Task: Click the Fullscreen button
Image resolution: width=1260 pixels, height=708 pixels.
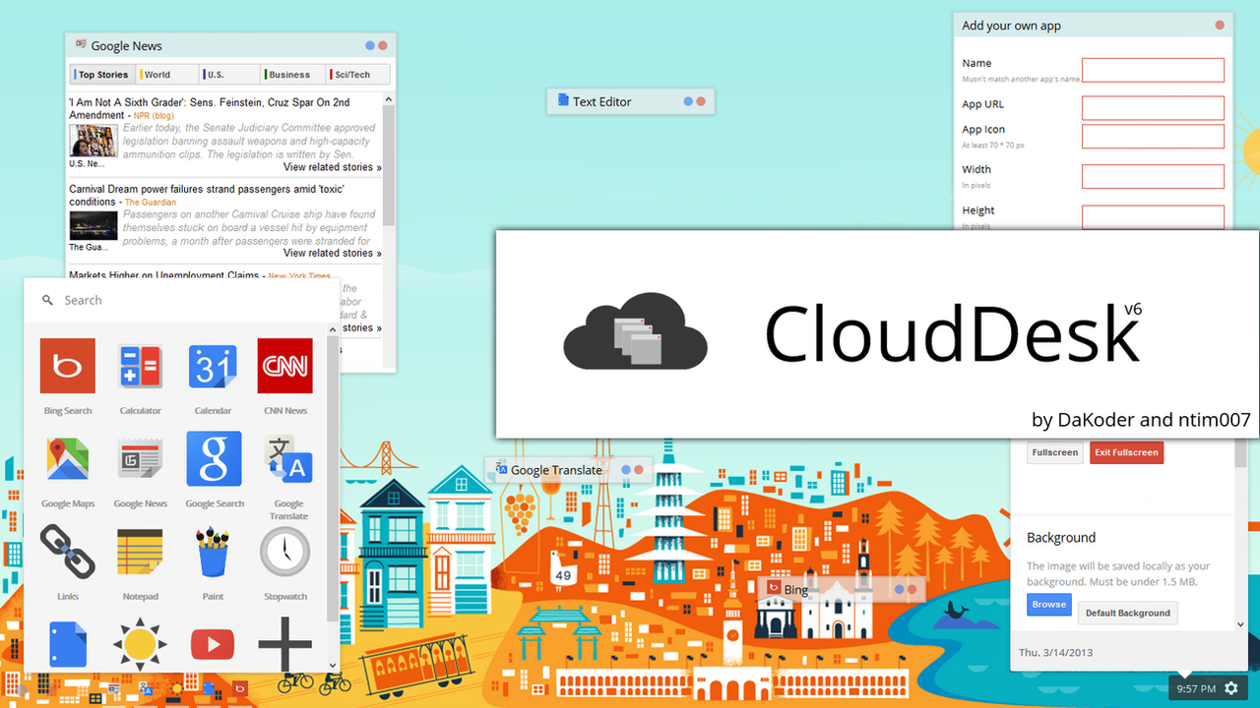Action: click(x=1055, y=452)
